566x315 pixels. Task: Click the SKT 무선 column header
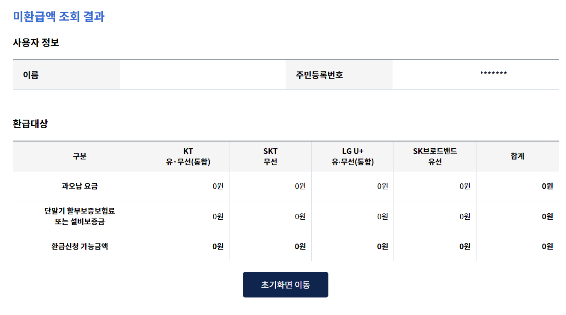270,156
